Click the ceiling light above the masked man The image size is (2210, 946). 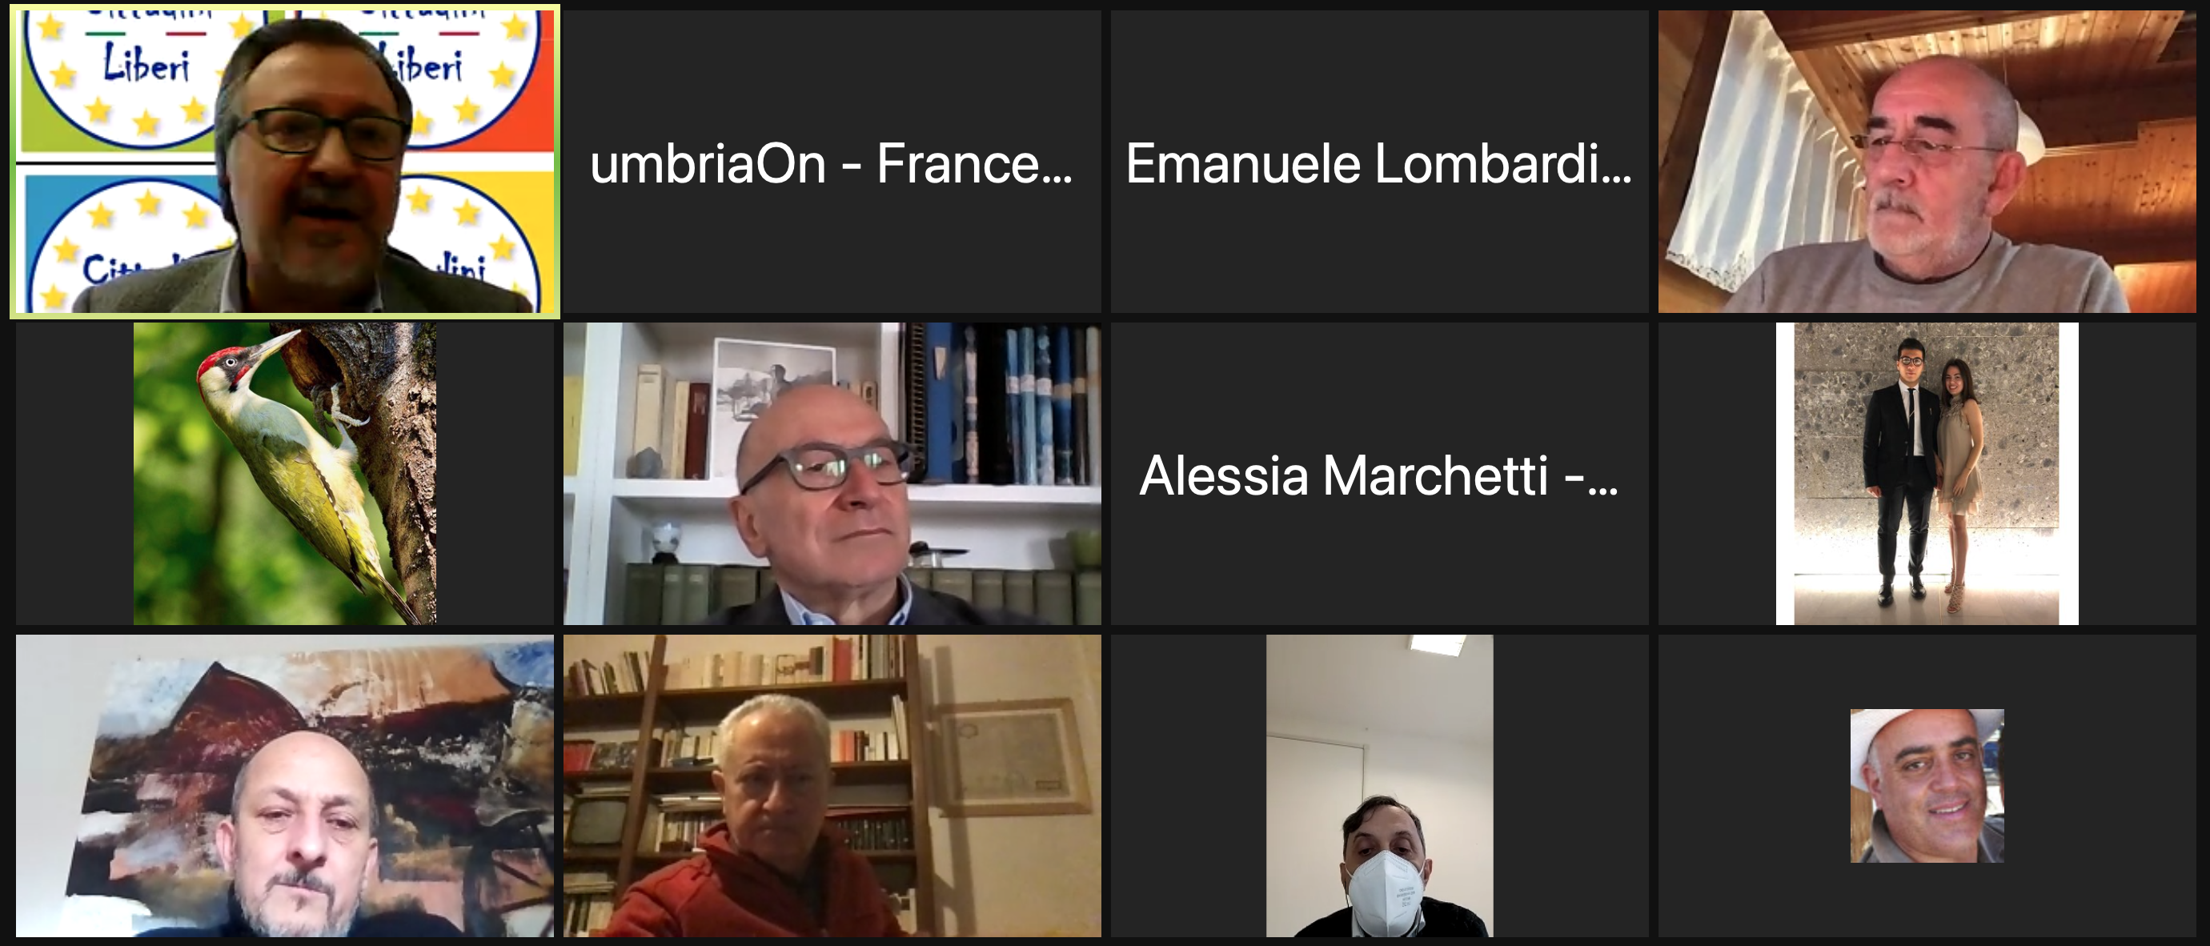tap(1436, 645)
